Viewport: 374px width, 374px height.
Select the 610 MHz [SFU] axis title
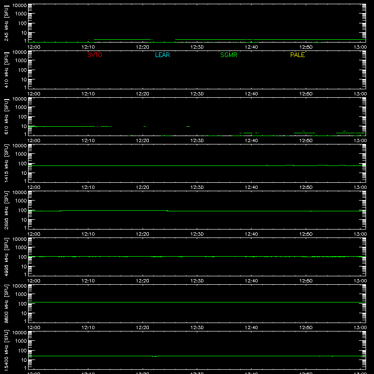pos(6,116)
